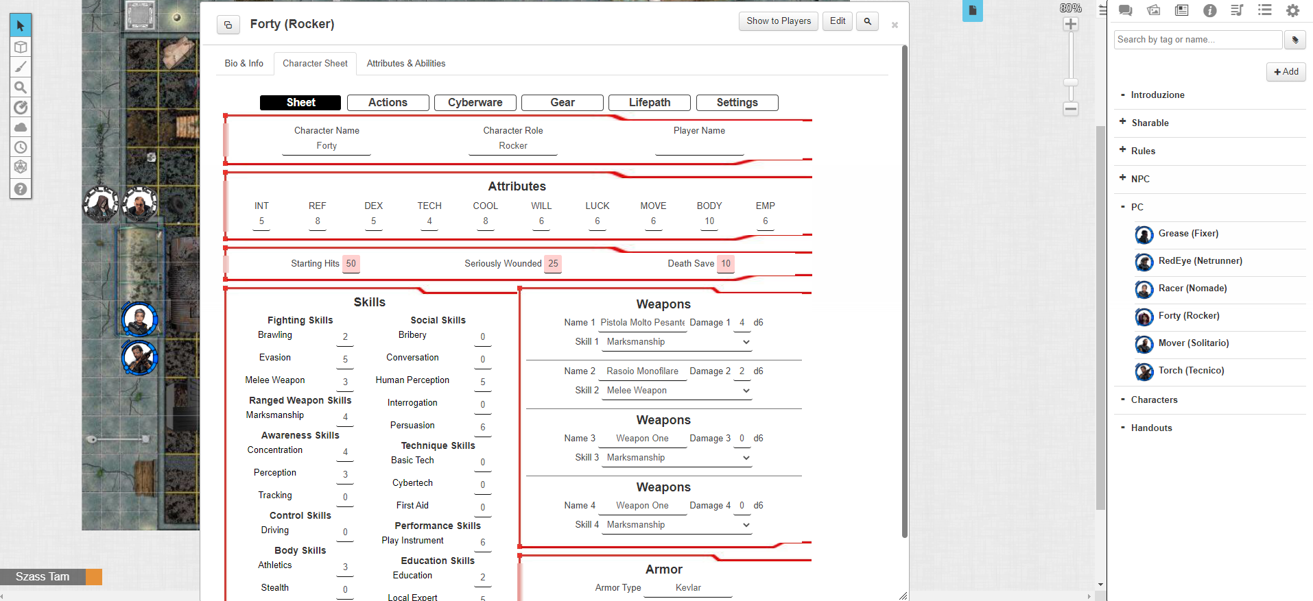1313x601 pixels.
Task: Click the zoom in plus button
Action: click(x=1070, y=24)
